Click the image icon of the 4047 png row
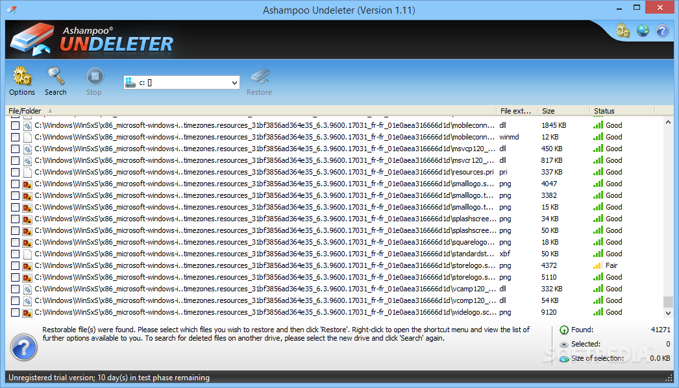The width and height of the screenshot is (679, 388). click(x=27, y=184)
